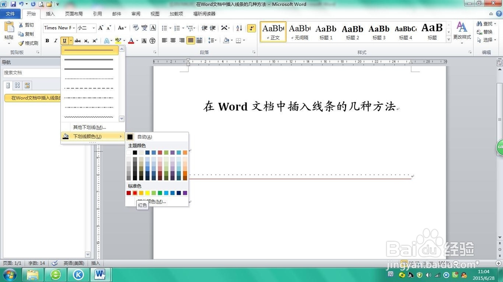
Task: Click the text effects icon
Action: [107, 41]
